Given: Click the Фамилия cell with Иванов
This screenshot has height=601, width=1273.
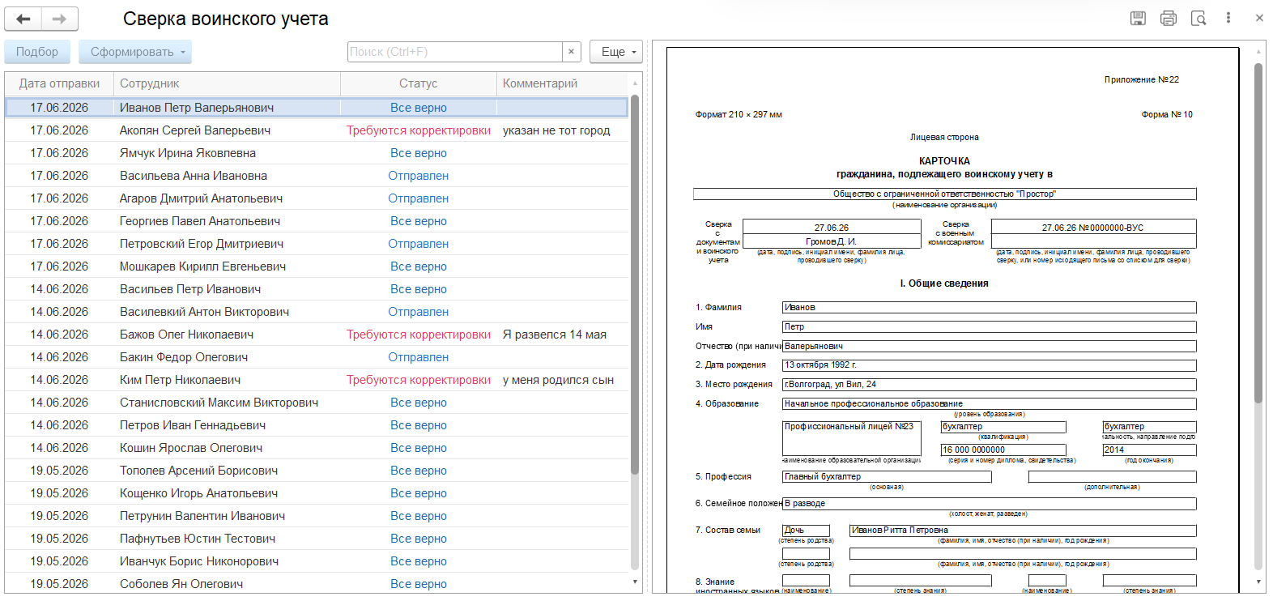Looking at the screenshot, I should (x=989, y=308).
